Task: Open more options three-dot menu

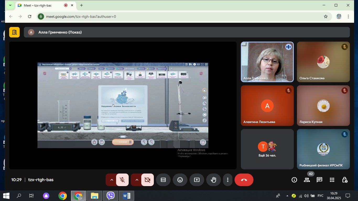Action: (228, 180)
